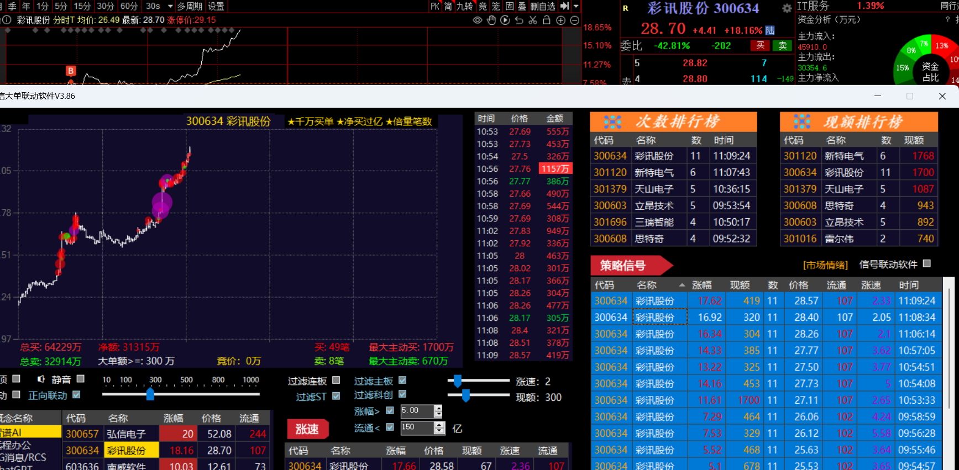The width and height of the screenshot is (959, 470).
Task: Click the PK button in the top toolbar
Action: (435, 6)
